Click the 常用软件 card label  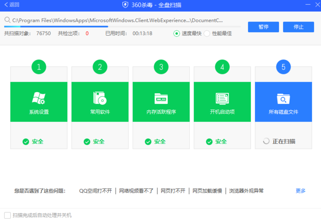pos(100,112)
